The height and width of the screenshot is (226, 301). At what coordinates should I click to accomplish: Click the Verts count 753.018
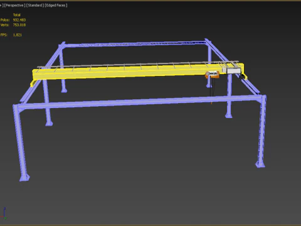pos(19,25)
